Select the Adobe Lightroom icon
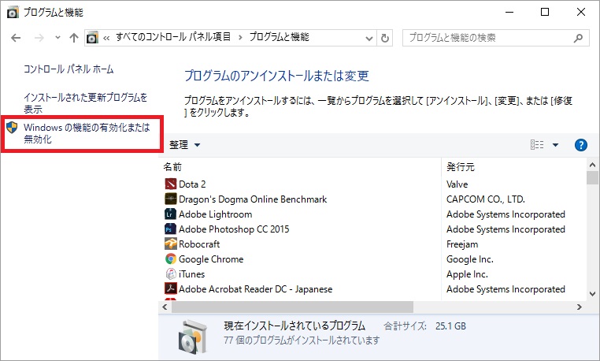This screenshot has width=600, height=361. click(170, 214)
